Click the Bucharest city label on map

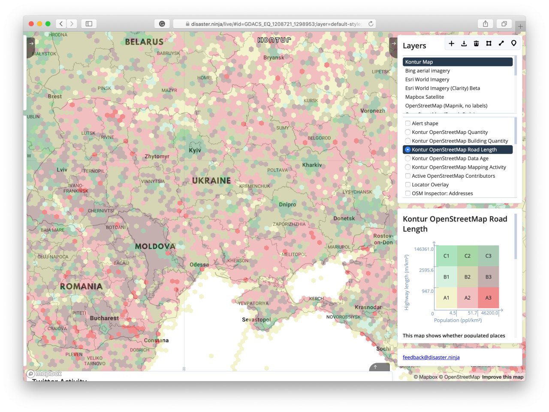tap(104, 318)
